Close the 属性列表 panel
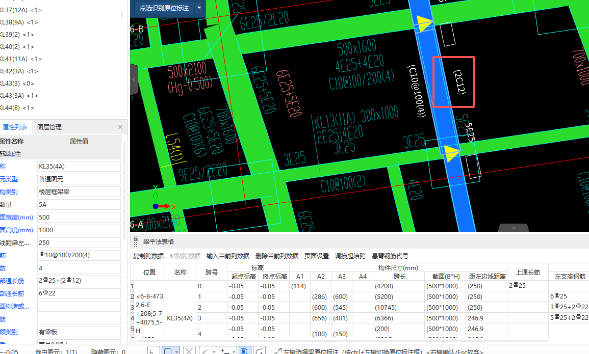Screen dimensions: 589x354 pyautogui.click(x=120, y=127)
